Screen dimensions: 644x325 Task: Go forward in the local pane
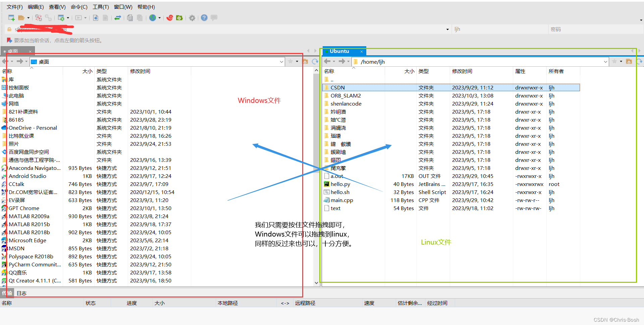point(20,61)
